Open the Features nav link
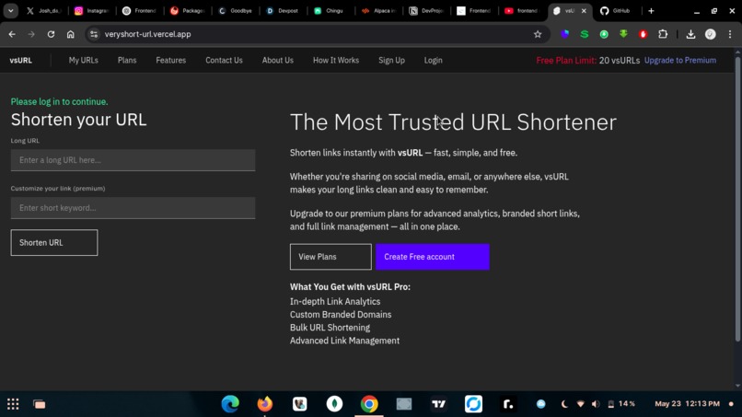The image size is (742, 417). [171, 61]
